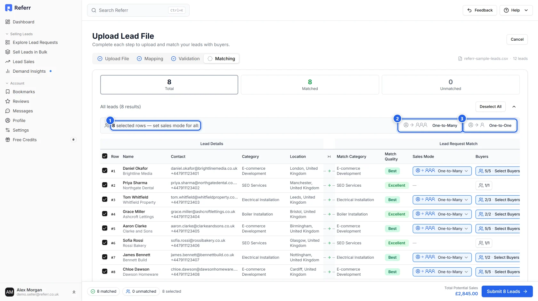The width and height of the screenshot is (538, 301).
Task: Click the search magnifier icon
Action: [x=94, y=10]
